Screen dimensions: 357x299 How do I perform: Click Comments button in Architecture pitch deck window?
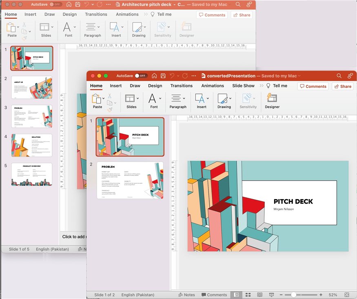point(212,15)
